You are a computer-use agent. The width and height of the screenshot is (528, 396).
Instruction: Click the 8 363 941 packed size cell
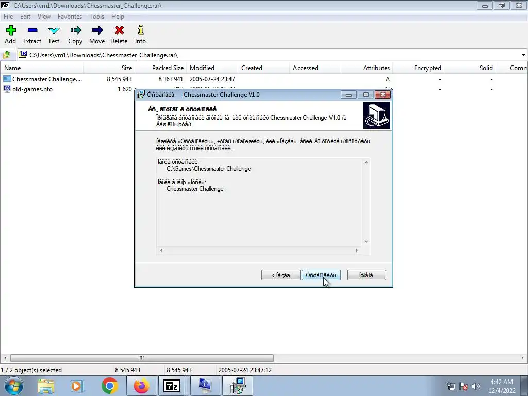[x=171, y=79]
